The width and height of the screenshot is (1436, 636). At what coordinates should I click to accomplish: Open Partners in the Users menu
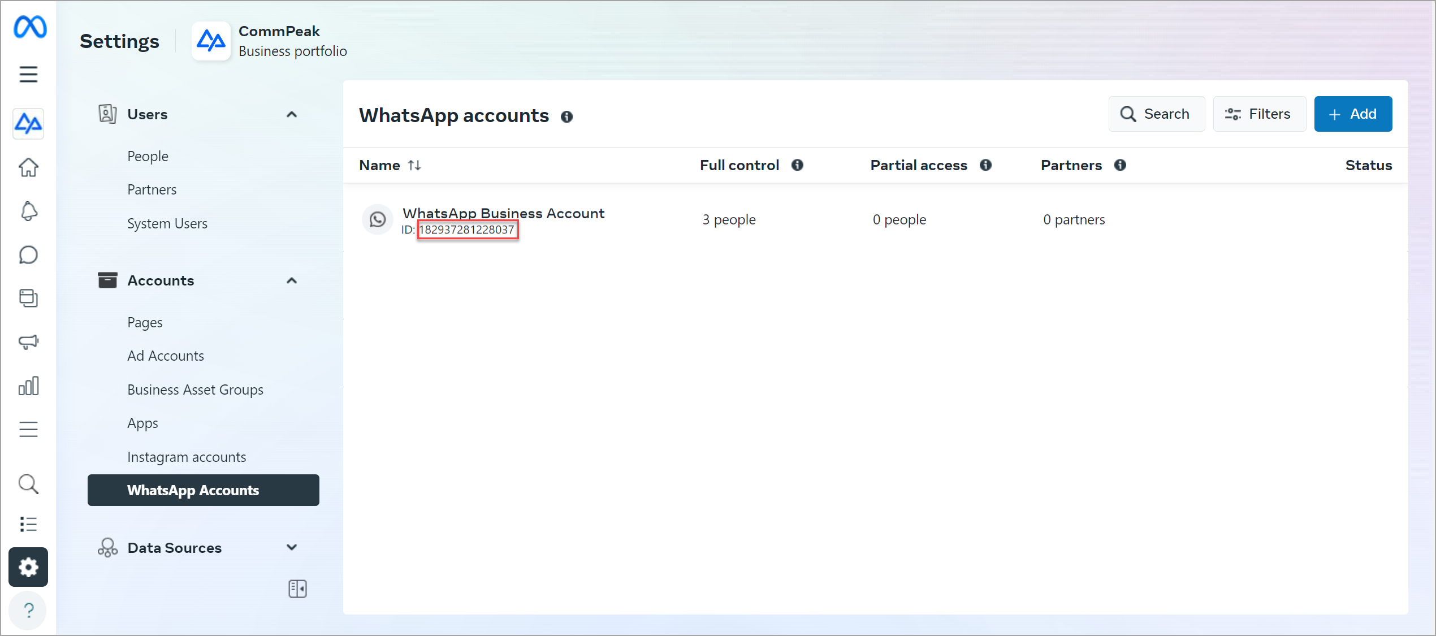coord(152,189)
